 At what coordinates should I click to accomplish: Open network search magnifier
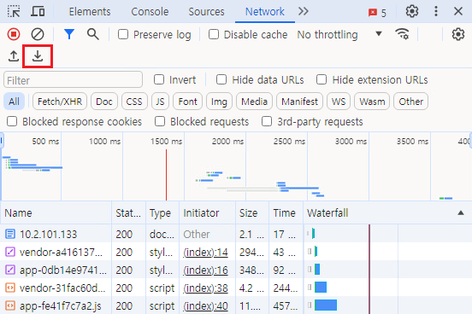pyautogui.click(x=92, y=34)
